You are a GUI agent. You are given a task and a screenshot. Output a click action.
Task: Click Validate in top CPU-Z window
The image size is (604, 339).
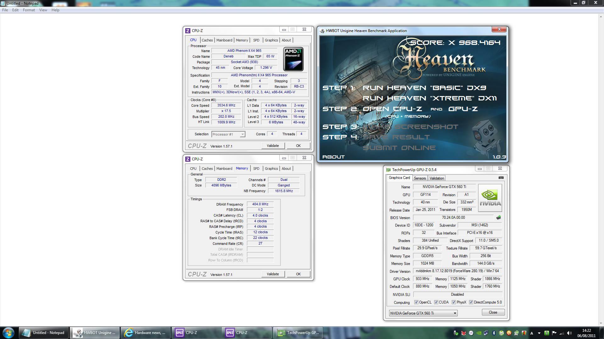click(x=273, y=146)
